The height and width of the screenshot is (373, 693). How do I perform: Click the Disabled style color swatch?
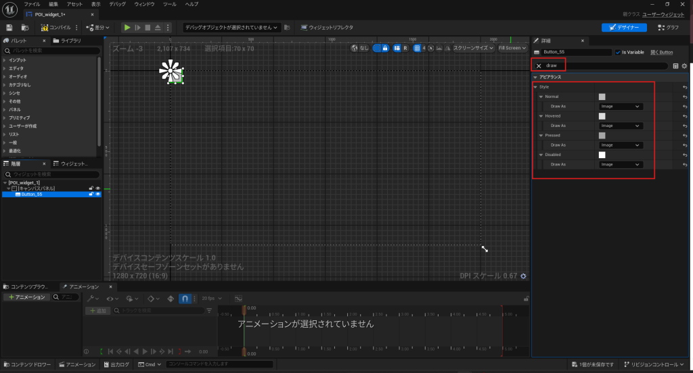(x=602, y=155)
